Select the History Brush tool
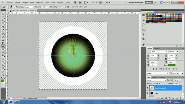185x104 pixels. pos(3,43)
